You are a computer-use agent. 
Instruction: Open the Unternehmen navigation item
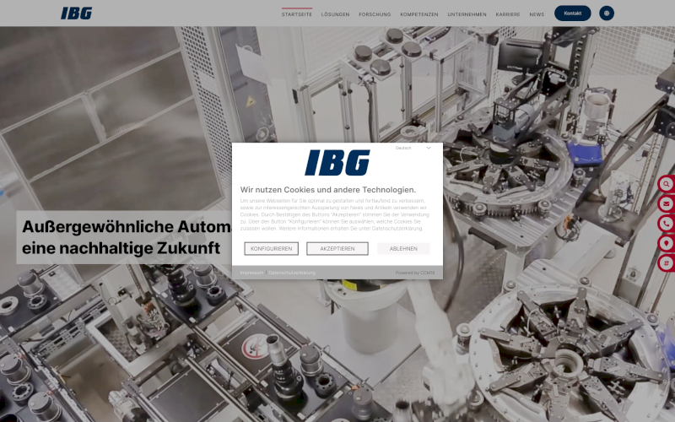point(467,14)
